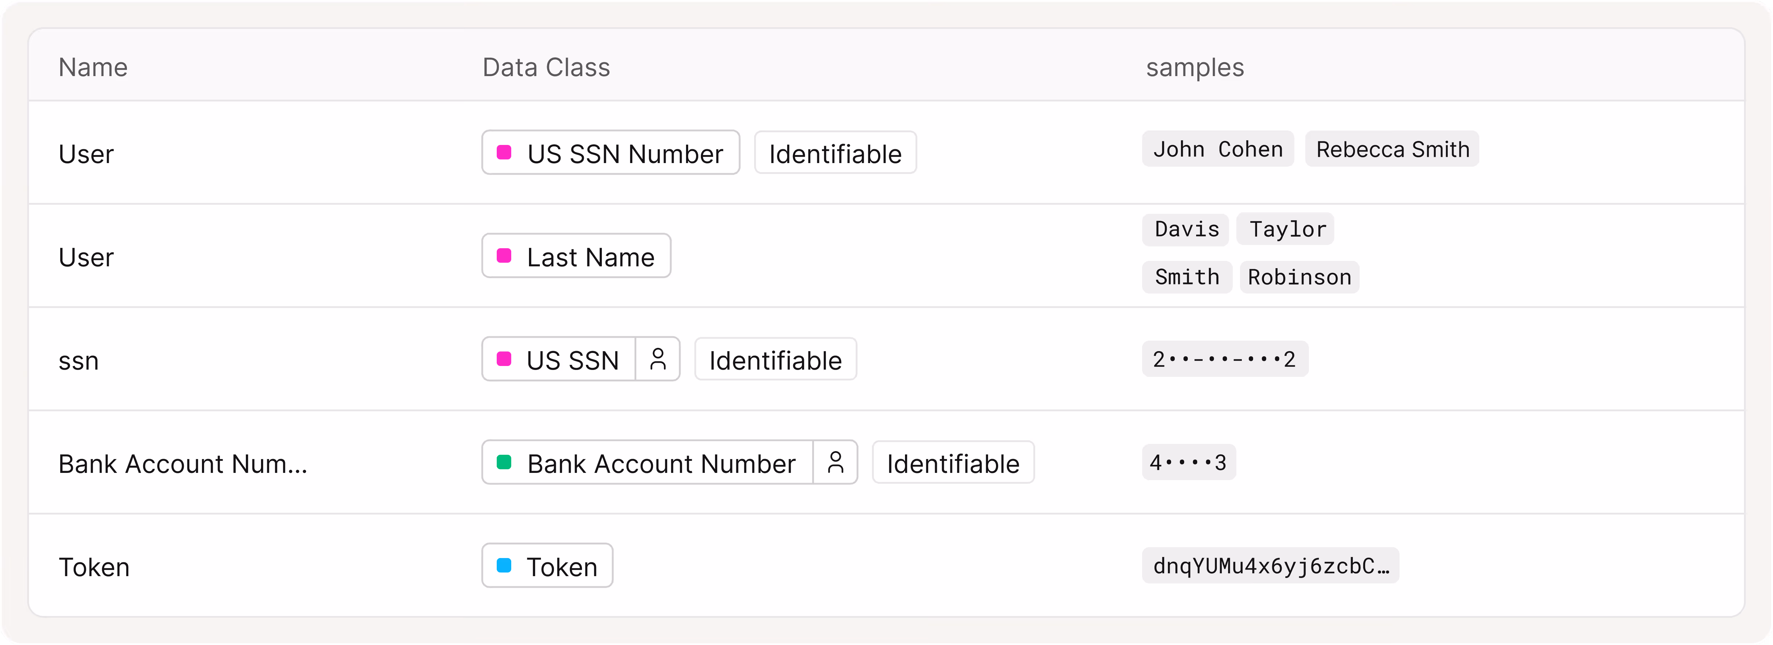Sort by the Name column header
Viewport: 1773px width, 645px height.
(x=93, y=67)
